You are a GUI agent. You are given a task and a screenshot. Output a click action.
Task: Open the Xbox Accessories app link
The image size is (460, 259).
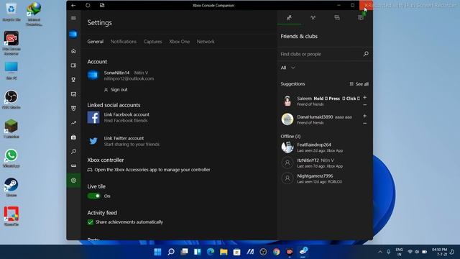point(149,170)
